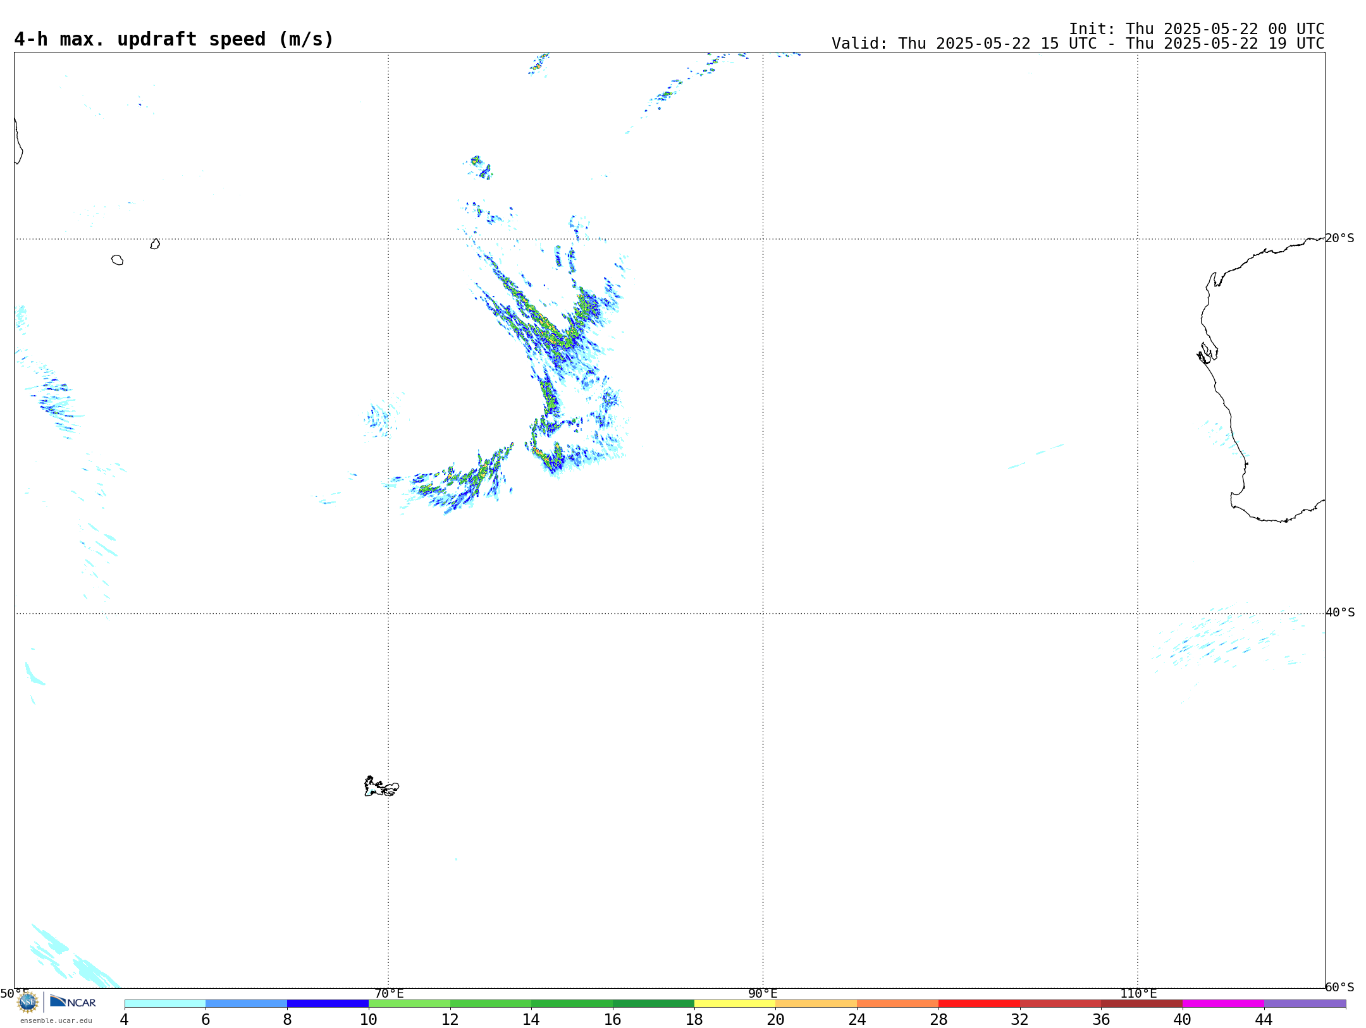This screenshot has width=1366, height=1028.
Task: Click the colorbar tick label 20
Action: [x=775, y=1019]
